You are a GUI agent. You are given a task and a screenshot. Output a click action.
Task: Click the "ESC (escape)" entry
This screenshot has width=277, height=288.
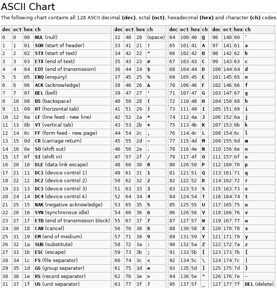click(x=73, y=252)
